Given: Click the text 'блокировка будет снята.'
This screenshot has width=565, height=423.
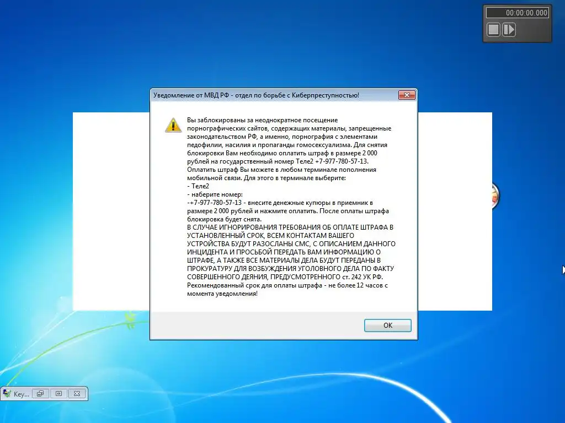Looking at the screenshot, I should pyautogui.click(x=224, y=219).
